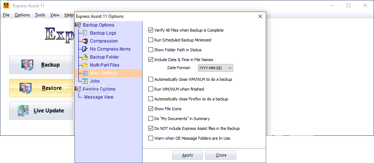Click the Restore button in main window
374x163 pixels.
[x=41, y=88]
